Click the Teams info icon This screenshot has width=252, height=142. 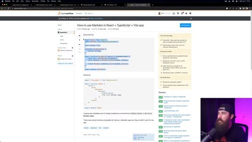(72, 56)
